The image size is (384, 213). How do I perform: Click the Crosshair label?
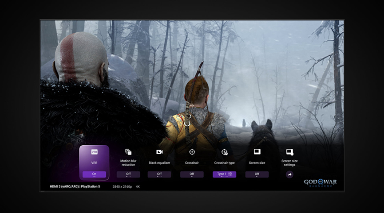click(x=192, y=163)
